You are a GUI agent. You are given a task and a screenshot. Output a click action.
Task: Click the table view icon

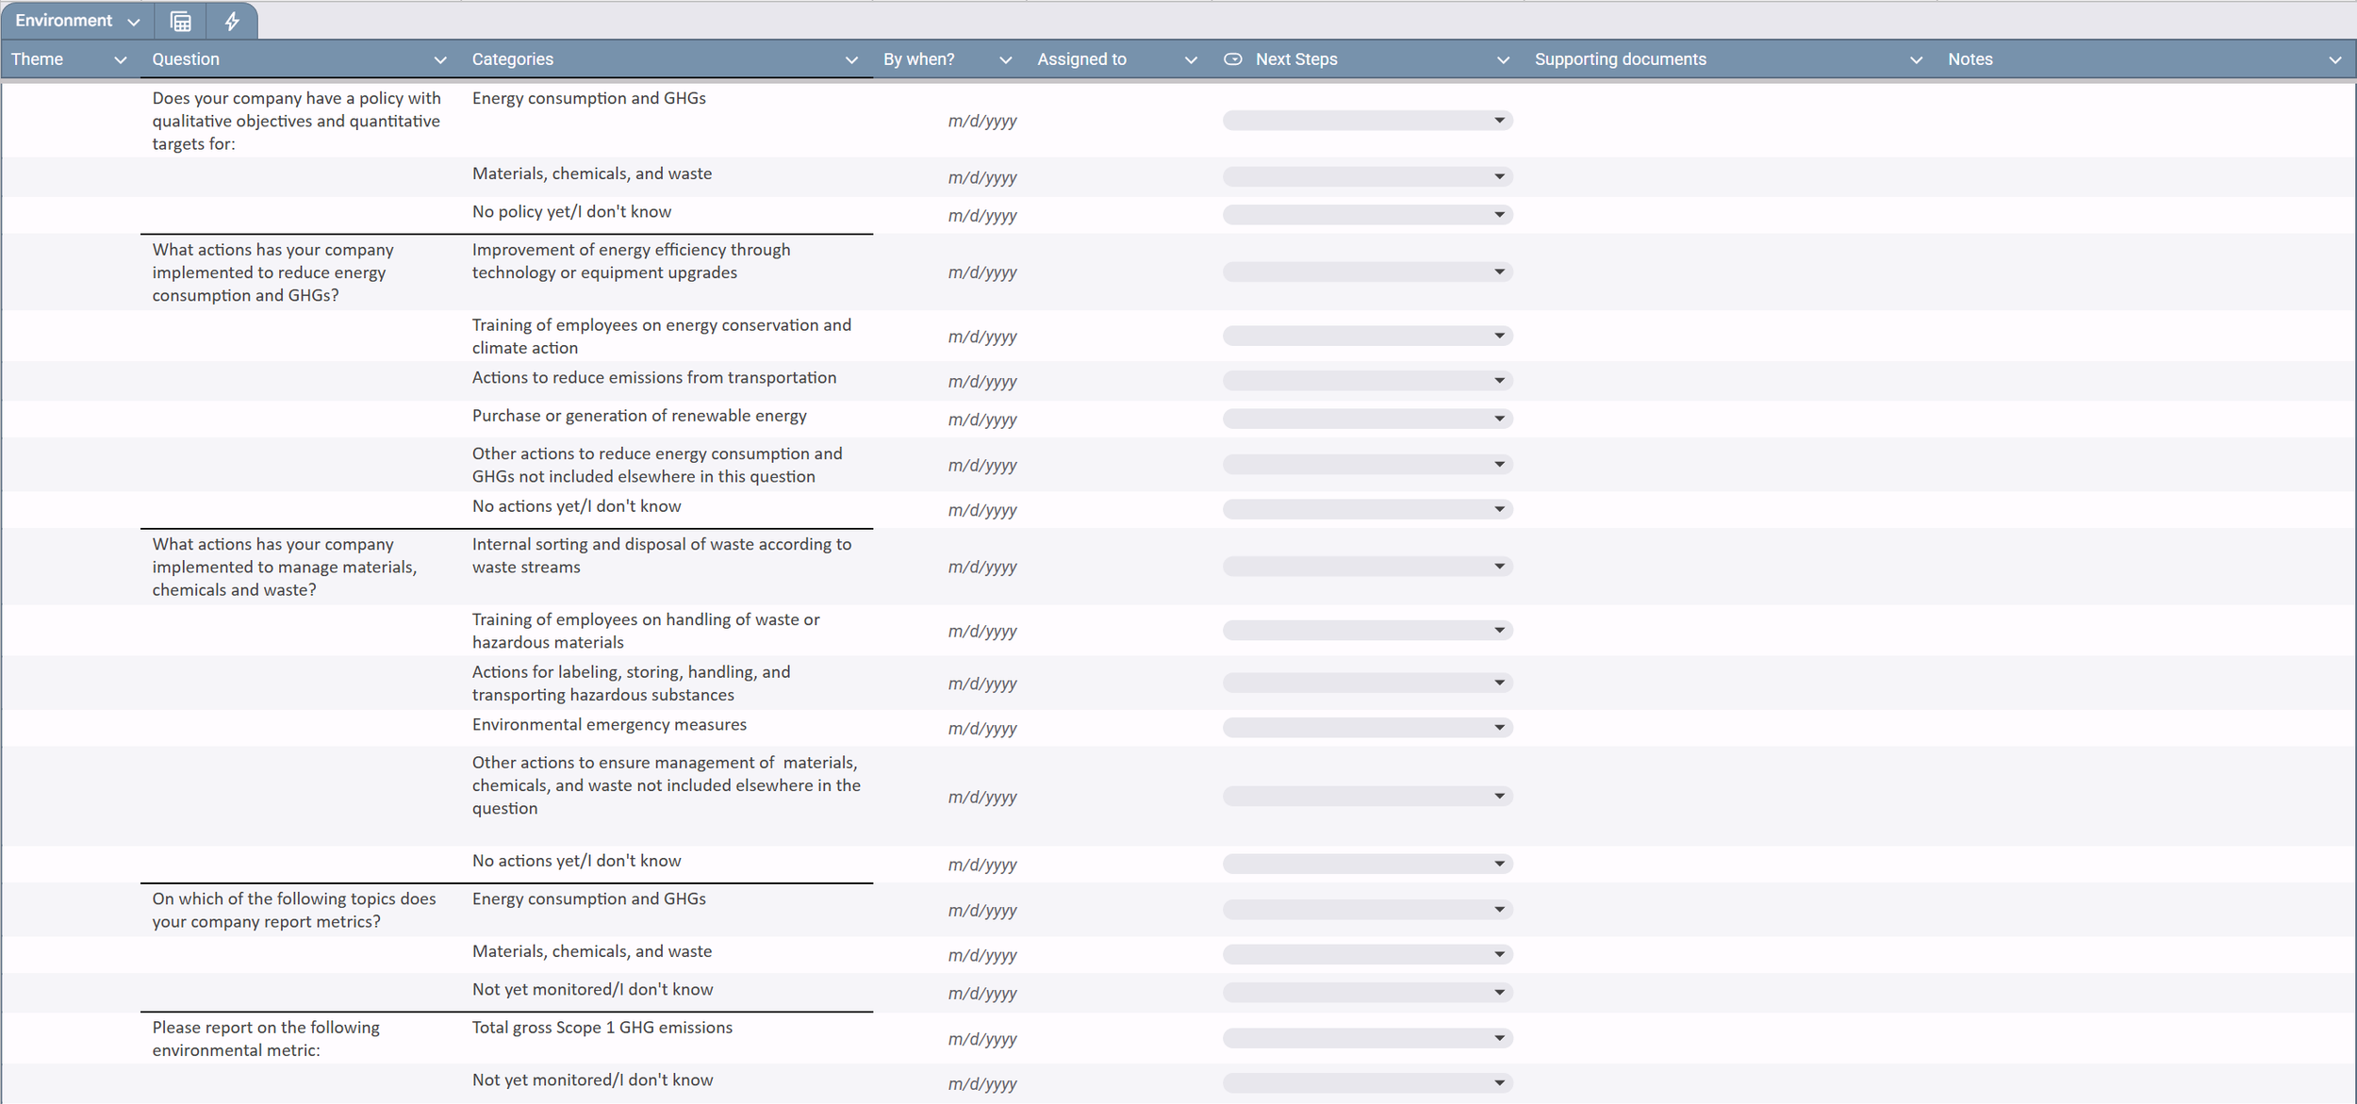tap(180, 21)
